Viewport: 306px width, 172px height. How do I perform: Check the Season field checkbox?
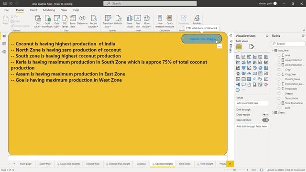coord(279,94)
